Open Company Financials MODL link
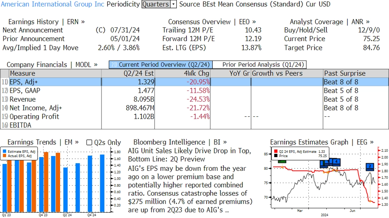Image resolution: width=389 pixels, height=218 pixels. tap(52, 65)
